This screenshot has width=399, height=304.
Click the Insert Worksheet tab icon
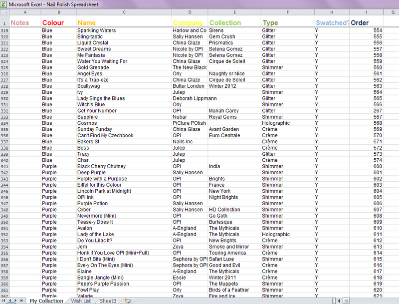click(x=128, y=301)
